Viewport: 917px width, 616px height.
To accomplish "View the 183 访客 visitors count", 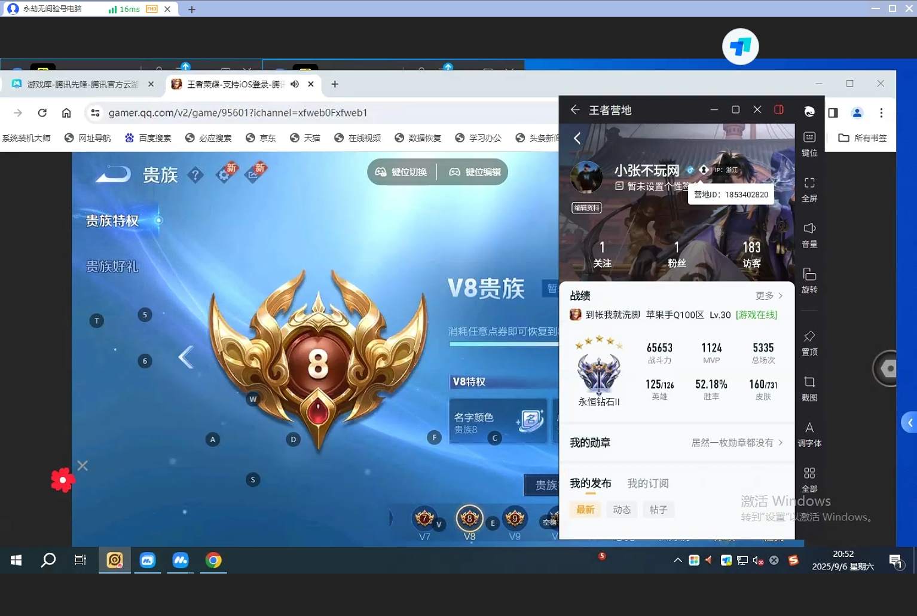I will (x=751, y=254).
